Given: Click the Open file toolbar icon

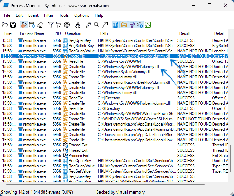Looking at the screenshot, I should [5, 25].
